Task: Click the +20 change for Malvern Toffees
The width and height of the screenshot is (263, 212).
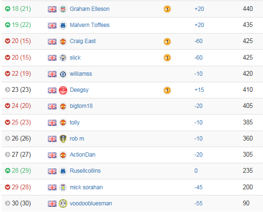Action: [x=199, y=25]
